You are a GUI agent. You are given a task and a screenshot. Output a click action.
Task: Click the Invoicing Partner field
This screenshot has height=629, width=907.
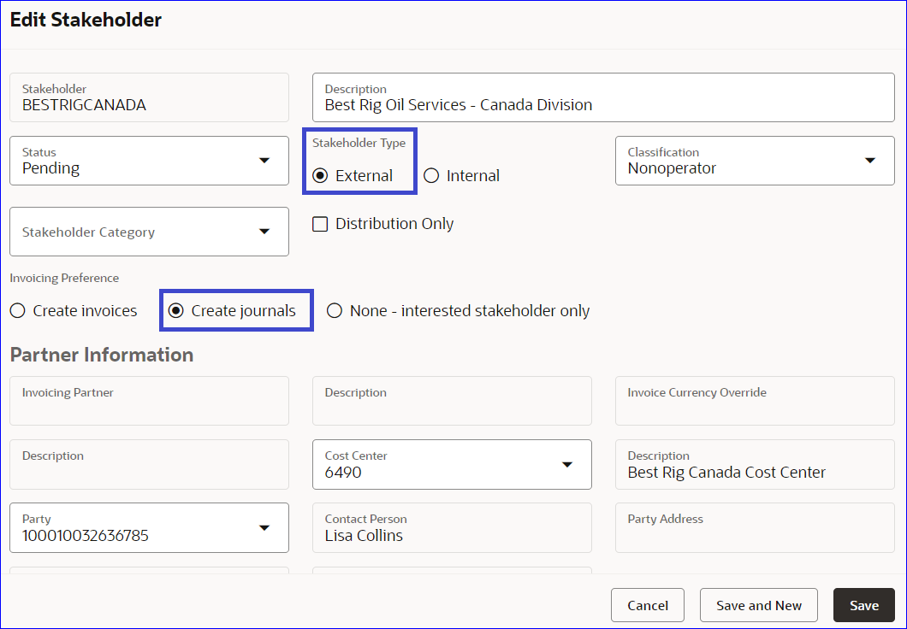(149, 401)
